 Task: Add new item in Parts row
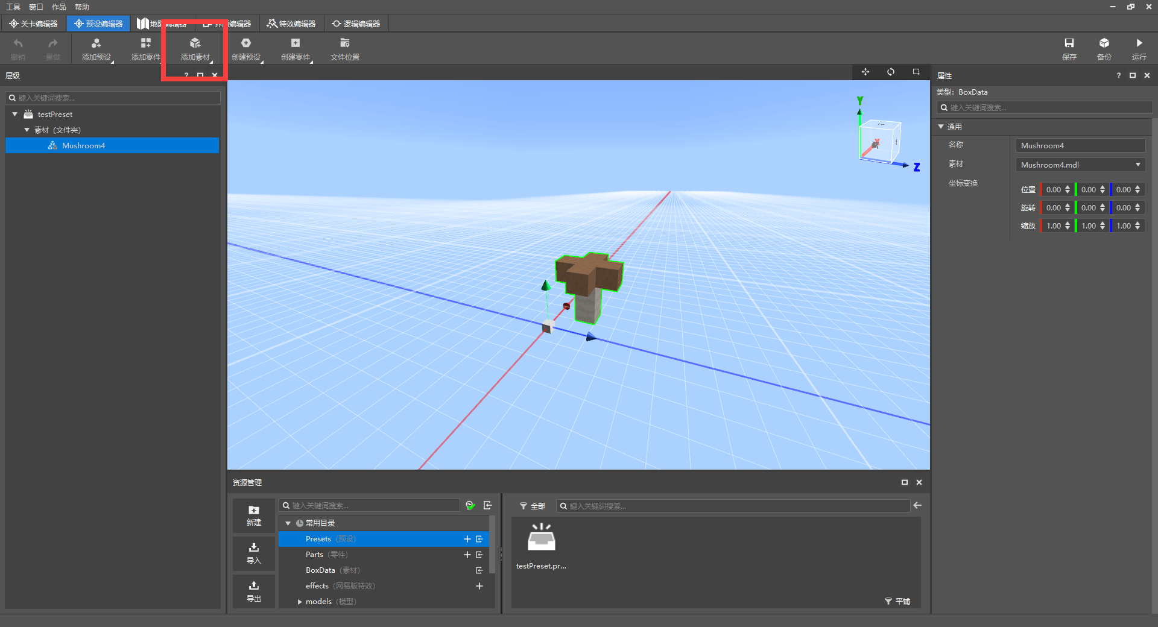click(467, 555)
